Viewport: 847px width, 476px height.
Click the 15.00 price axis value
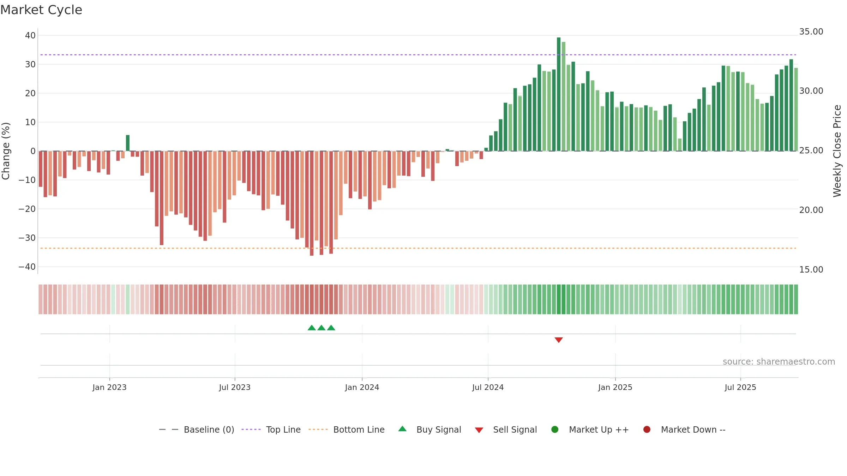click(811, 270)
